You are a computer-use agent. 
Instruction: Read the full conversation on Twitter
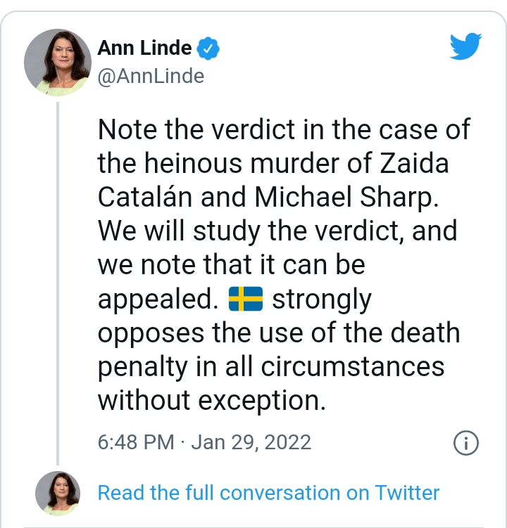268,492
